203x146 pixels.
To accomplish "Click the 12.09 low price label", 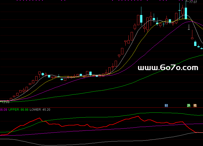I will point(6,102).
